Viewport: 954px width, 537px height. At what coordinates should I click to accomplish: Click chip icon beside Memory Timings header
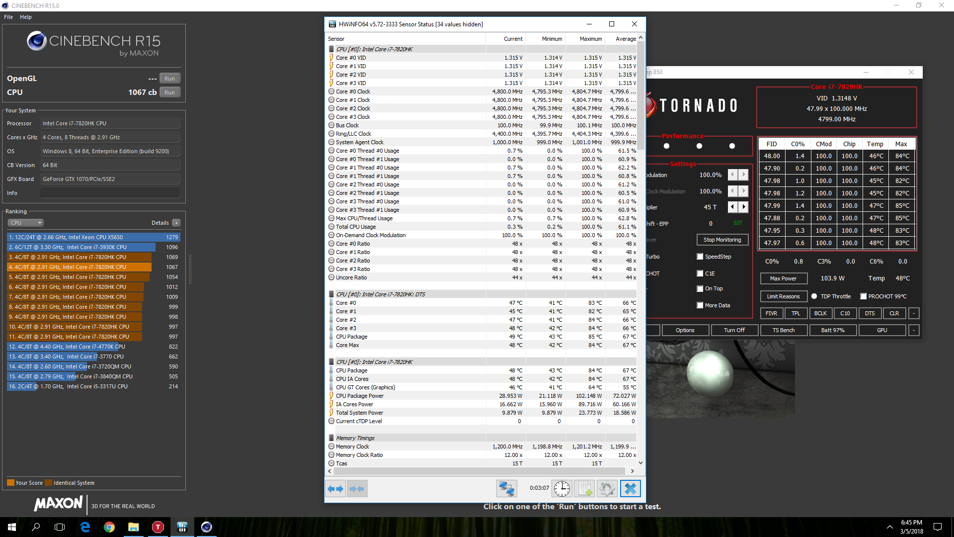[331, 438]
